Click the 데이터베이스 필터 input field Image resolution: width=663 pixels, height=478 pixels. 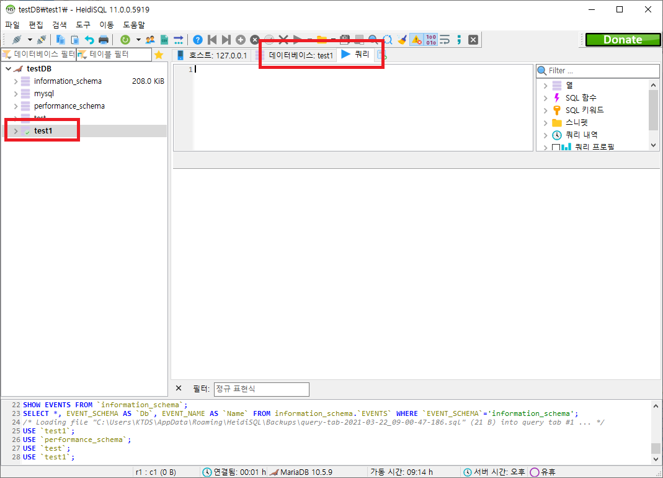39,55
